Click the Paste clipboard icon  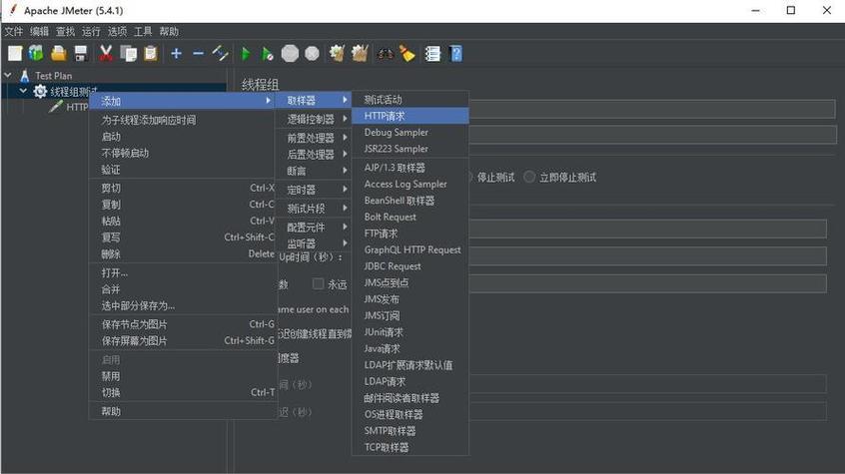(x=151, y=53)
